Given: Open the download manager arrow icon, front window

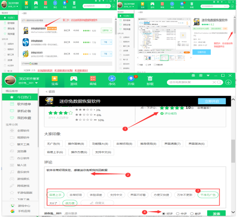Looking at the screenshot, I should [229, 82].
